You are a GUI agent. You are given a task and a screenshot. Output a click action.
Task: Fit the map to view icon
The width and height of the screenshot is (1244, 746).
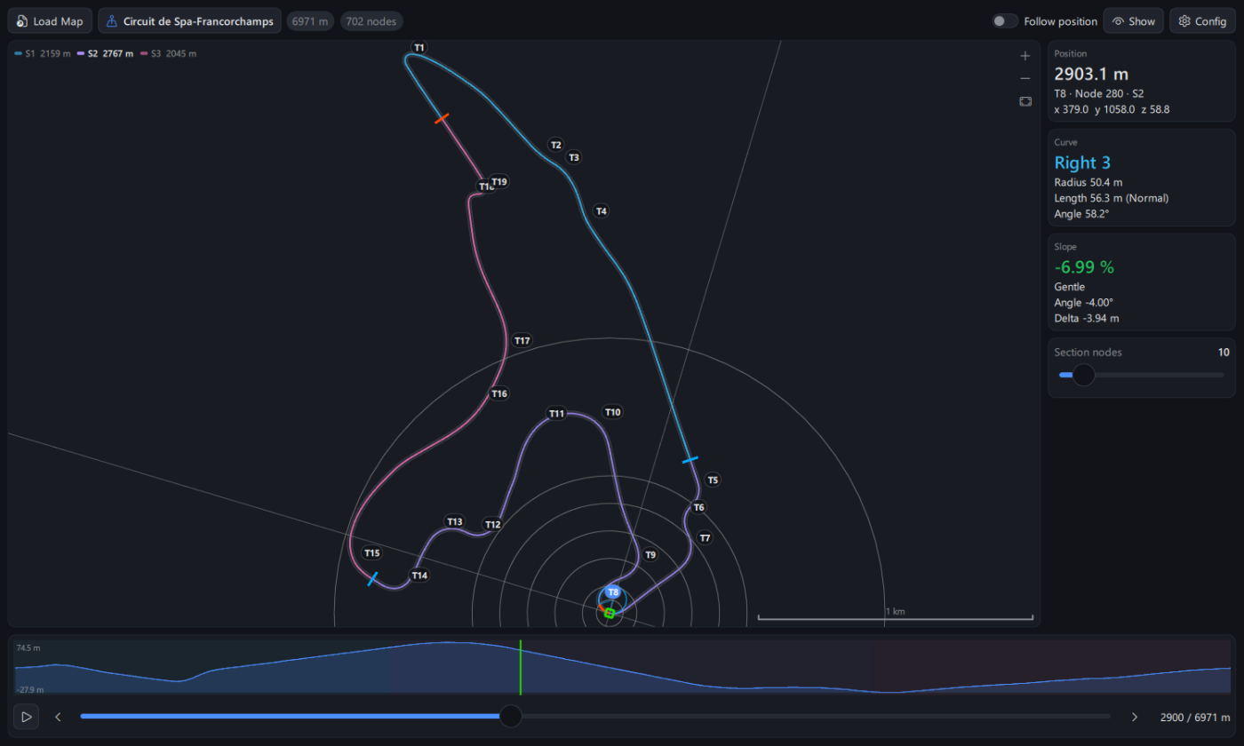tap(1025, 101)
